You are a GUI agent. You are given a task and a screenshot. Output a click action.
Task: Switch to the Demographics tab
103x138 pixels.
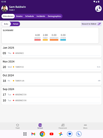[54, 16]
